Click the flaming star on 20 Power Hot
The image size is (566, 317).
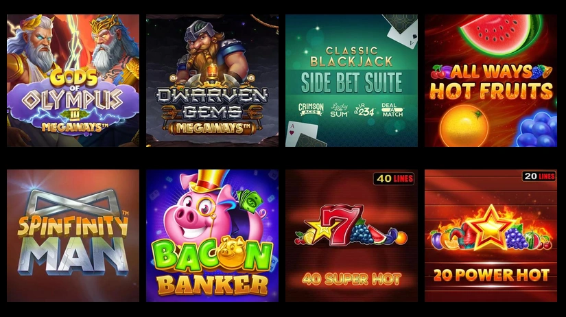click(x=491, y=228)
